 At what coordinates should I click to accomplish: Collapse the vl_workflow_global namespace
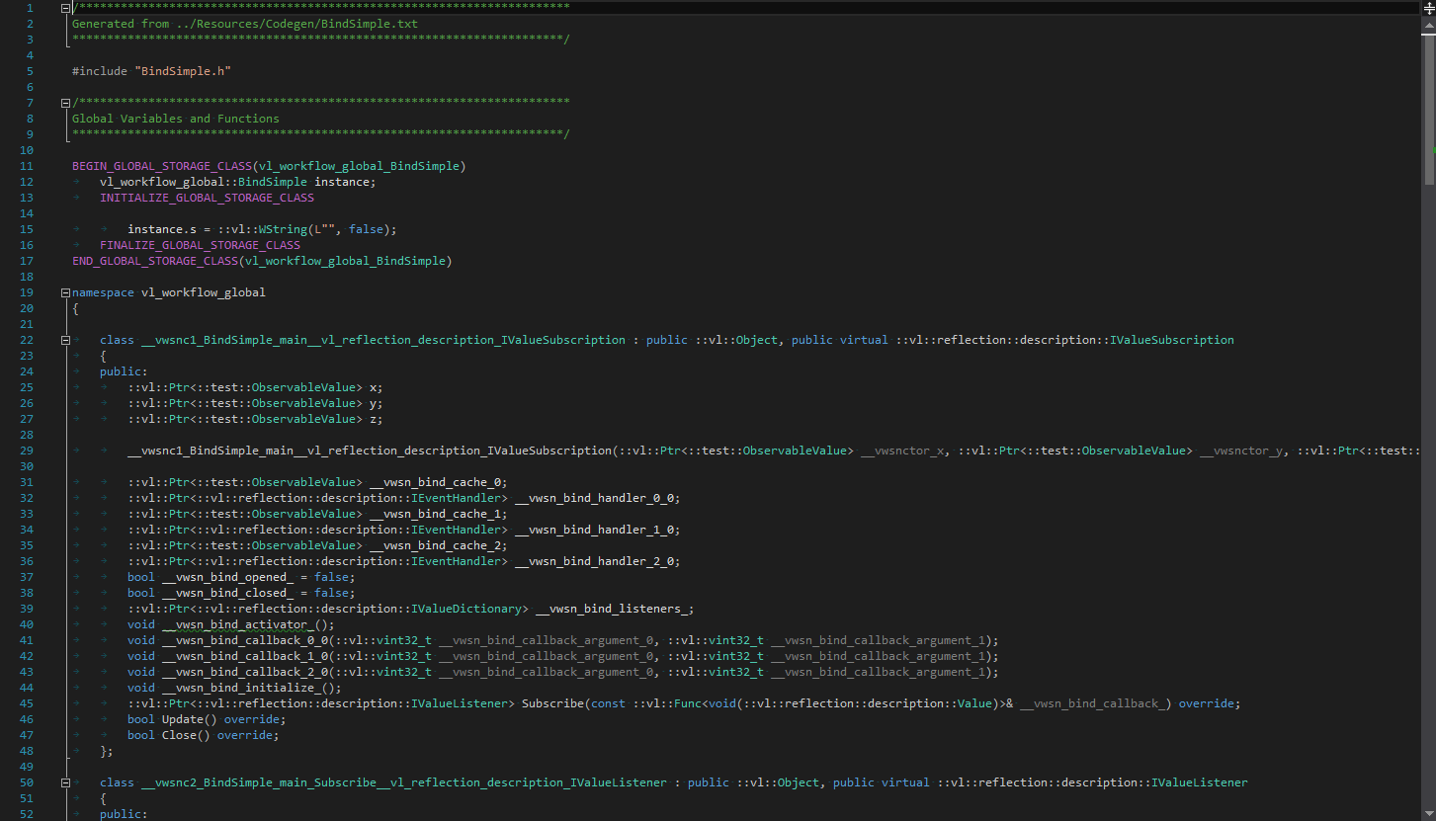coord(65,292)
